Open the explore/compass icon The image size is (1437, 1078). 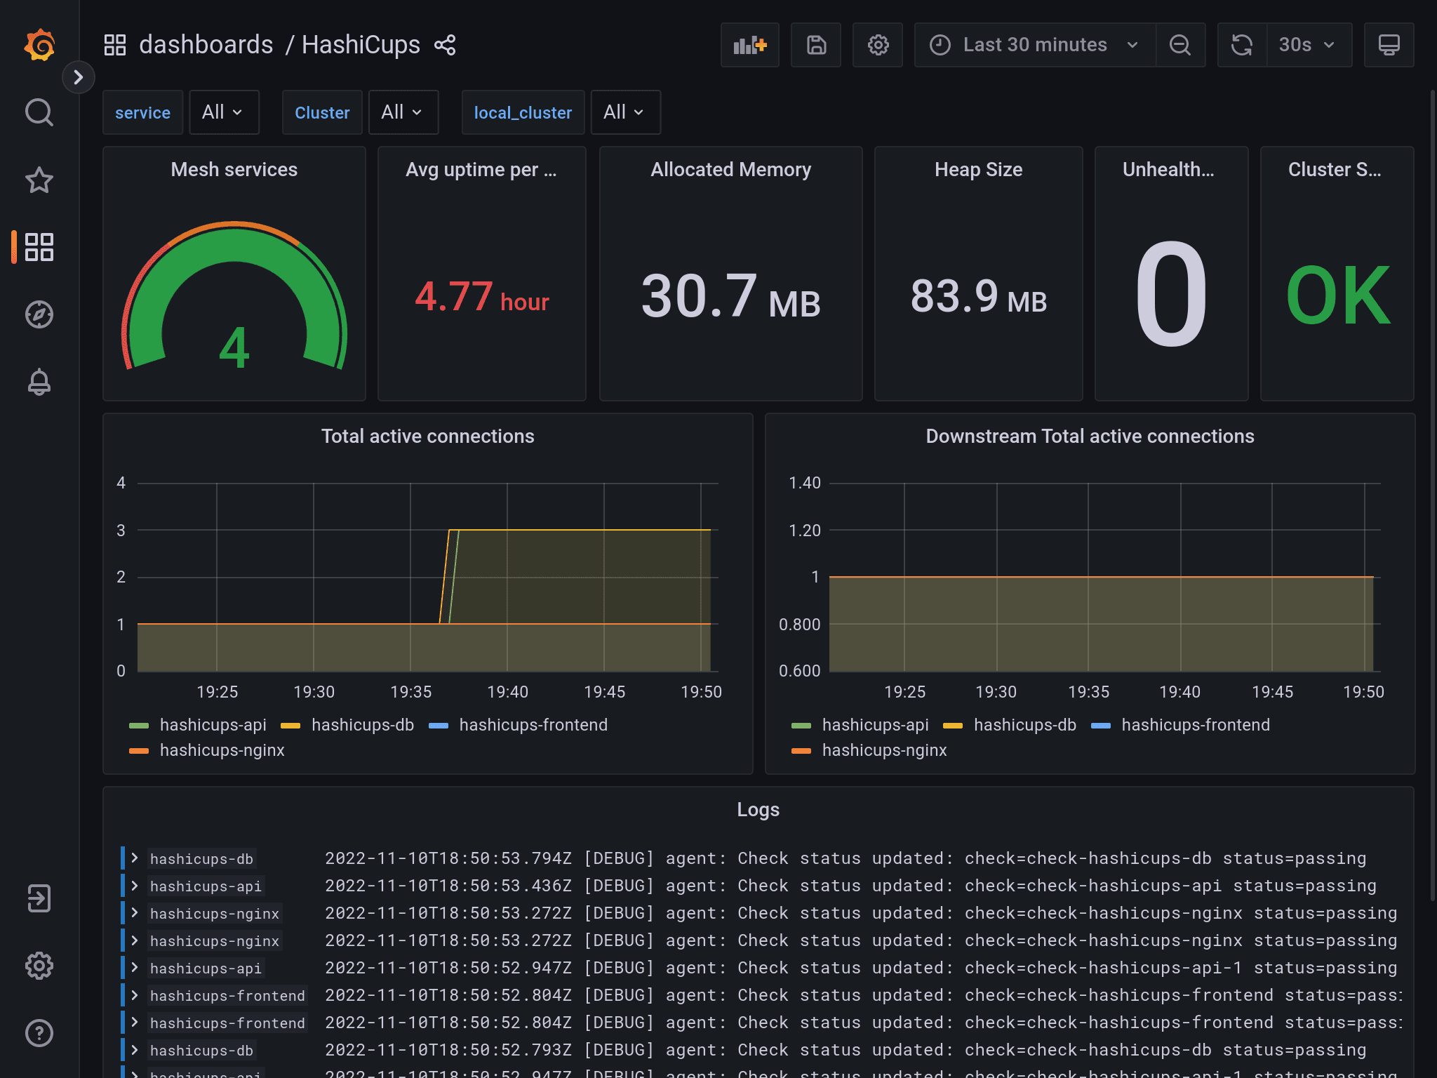(x=39, y=315)
